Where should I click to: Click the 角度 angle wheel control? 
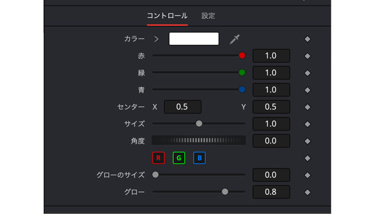(199, 140)
